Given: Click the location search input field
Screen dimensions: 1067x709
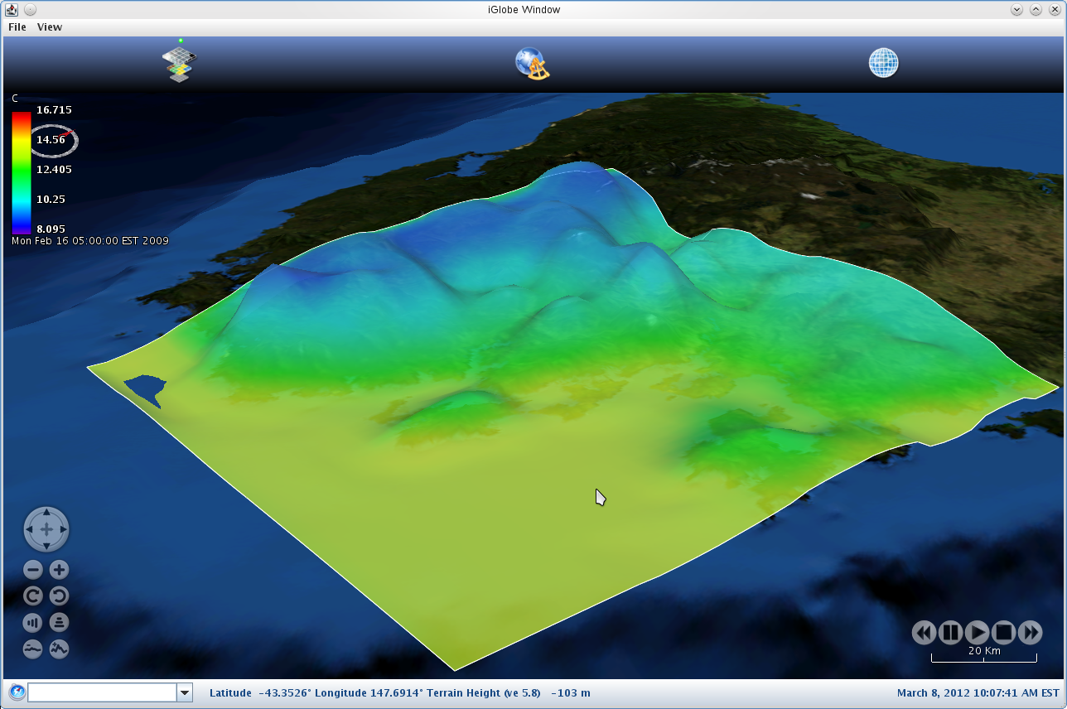Looking at the screenshot, I should click(102, 692).
